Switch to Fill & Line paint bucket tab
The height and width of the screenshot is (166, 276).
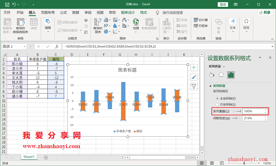click(211, 75)
